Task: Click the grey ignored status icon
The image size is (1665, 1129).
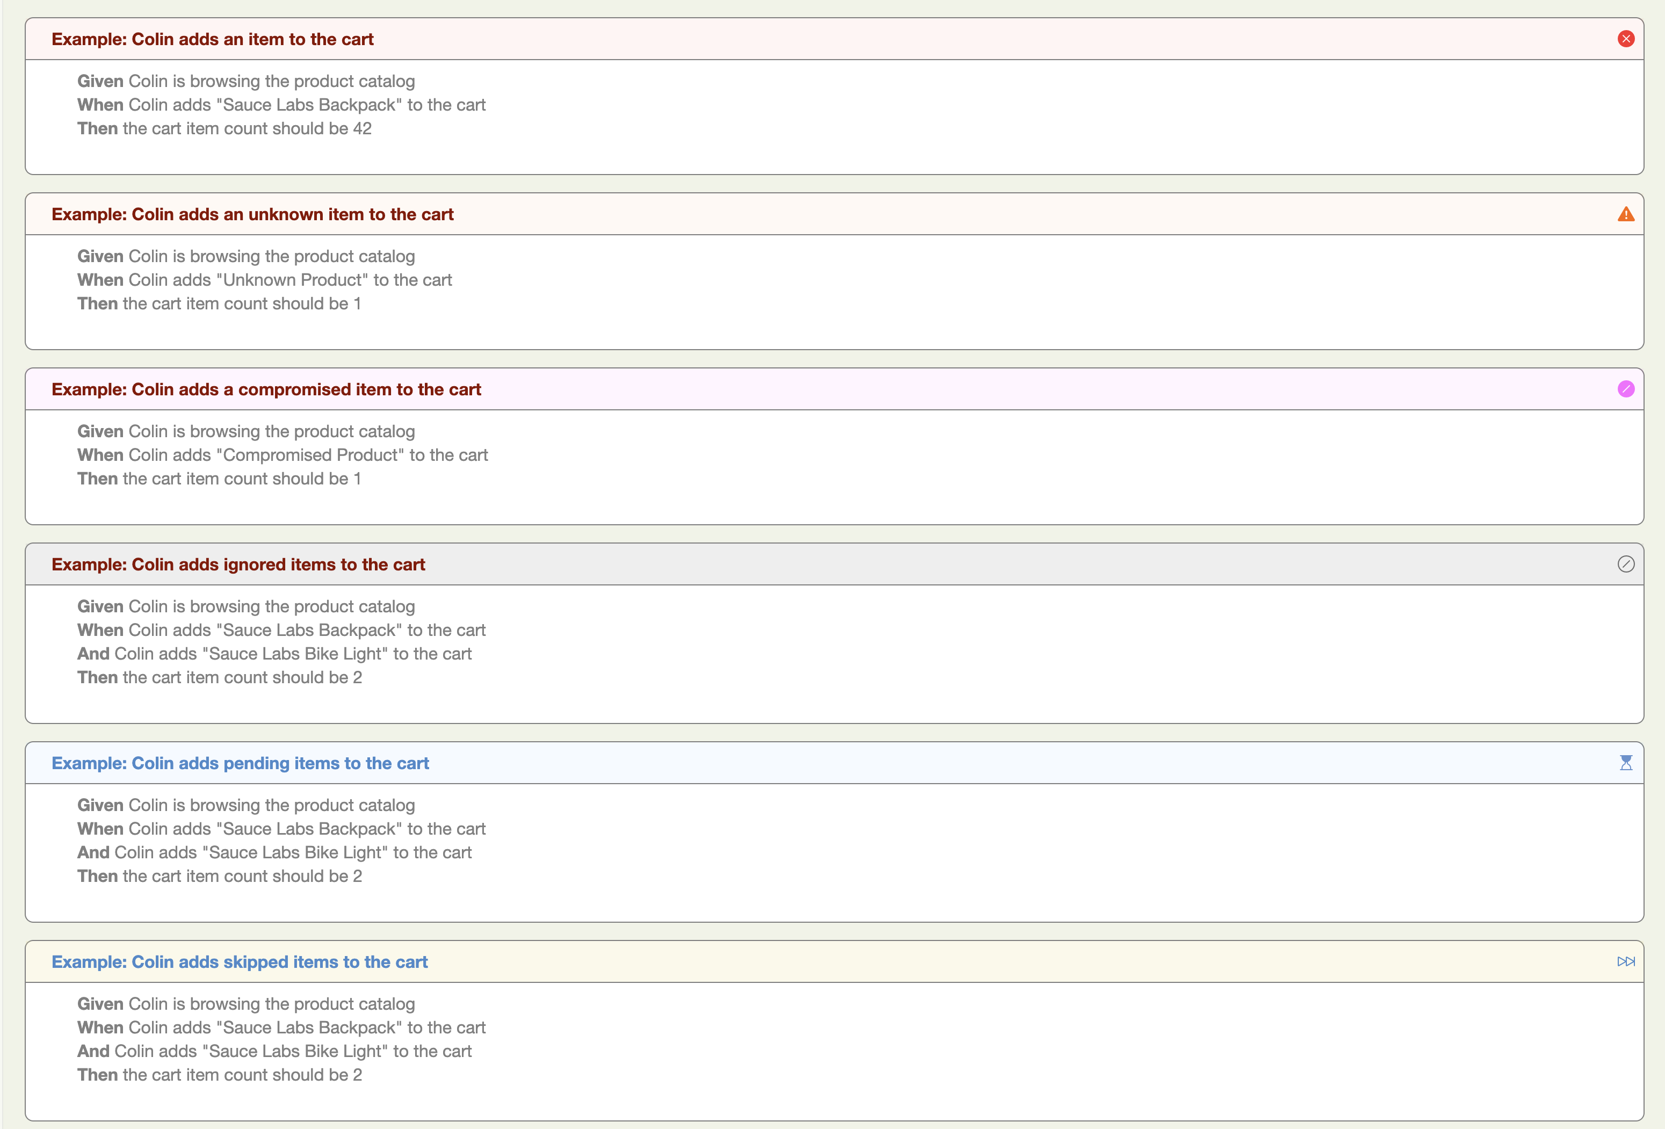Action: [1626, 564]
